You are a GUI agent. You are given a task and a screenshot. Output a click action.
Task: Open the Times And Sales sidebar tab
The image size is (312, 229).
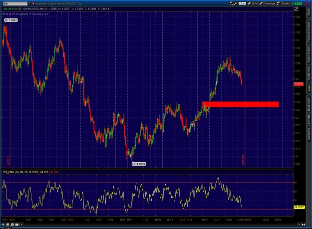309,32
